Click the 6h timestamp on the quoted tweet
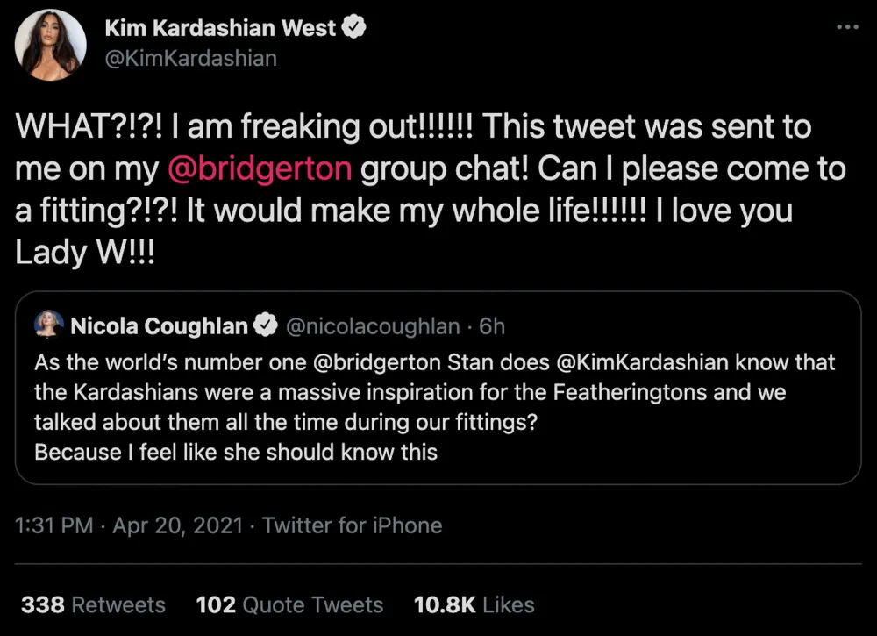Viewport: 877px width, 636px height. click(489, 325)
